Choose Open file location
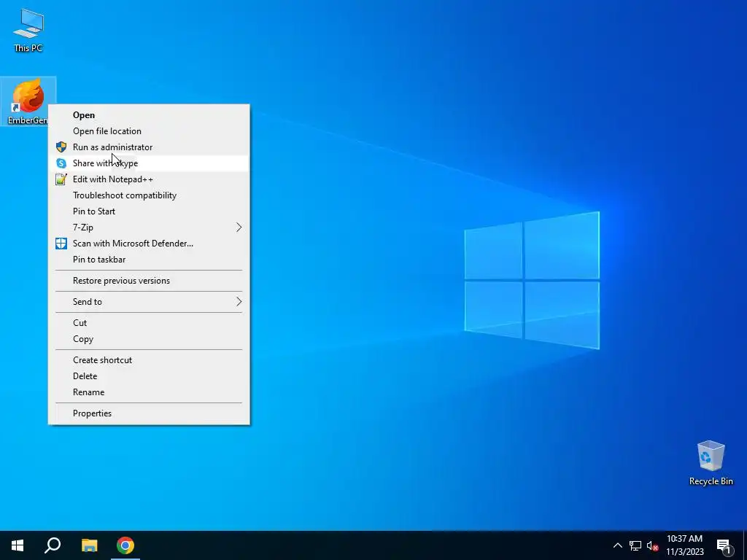Viewport: 747px width, 560px height. pos(149,131)
